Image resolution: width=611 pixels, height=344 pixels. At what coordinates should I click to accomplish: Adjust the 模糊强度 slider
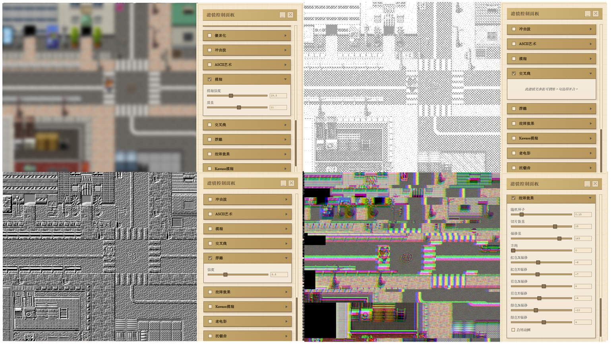tap(237, 96)
